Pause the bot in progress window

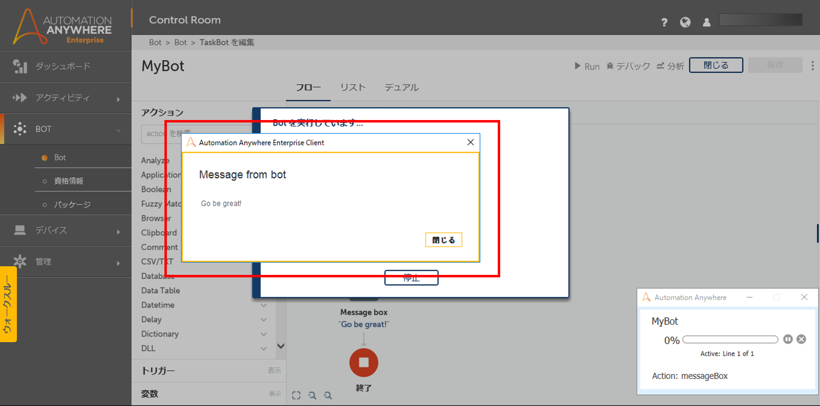click(788, 339)
